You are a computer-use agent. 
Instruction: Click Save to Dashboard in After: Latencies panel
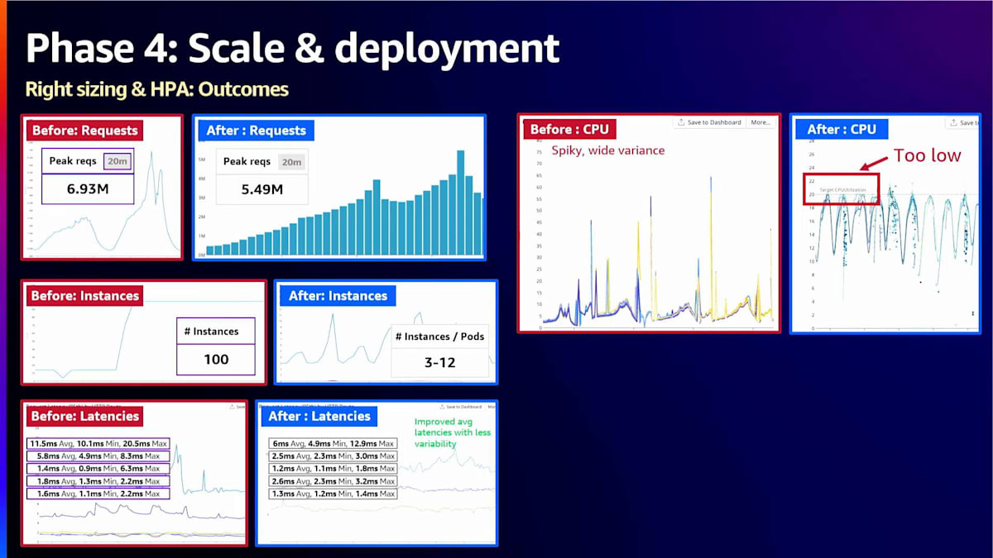(x=459, y=407)
